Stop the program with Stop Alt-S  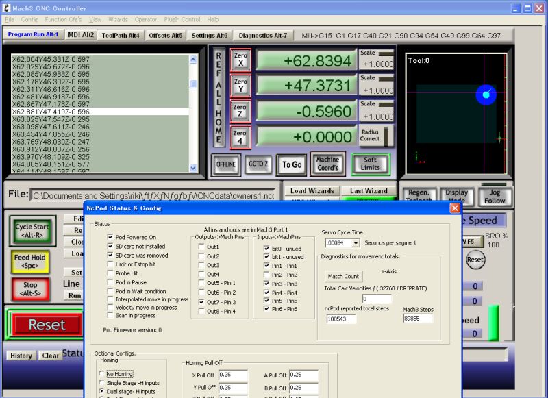[x=30, y=289]
